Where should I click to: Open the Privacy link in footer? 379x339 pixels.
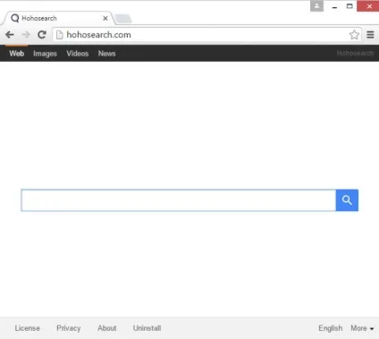69,328
